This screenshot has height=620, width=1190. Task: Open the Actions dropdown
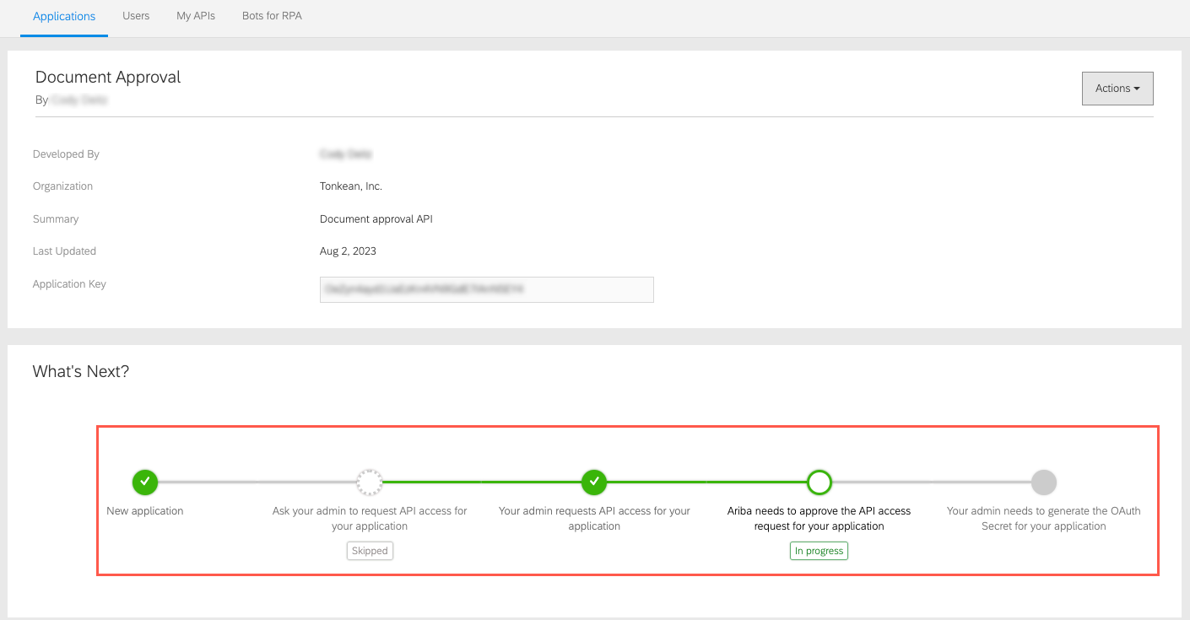click(1117, 89)
